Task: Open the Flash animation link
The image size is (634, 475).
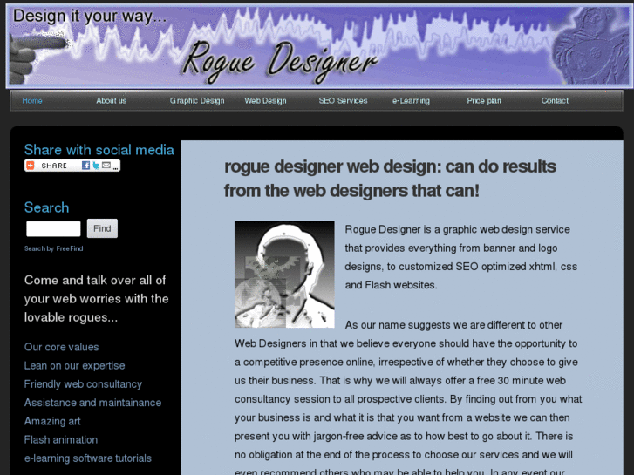Action: [61, 440]
